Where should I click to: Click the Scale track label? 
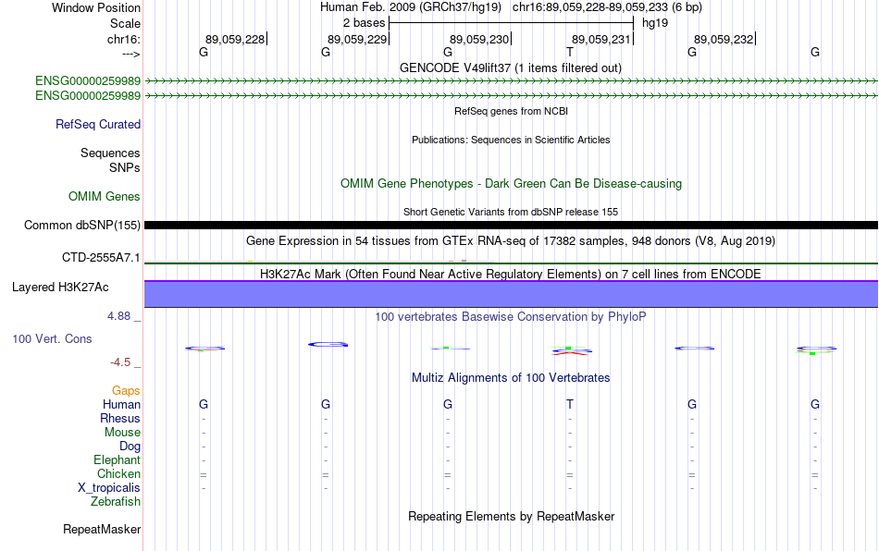(x=125, y=23)
